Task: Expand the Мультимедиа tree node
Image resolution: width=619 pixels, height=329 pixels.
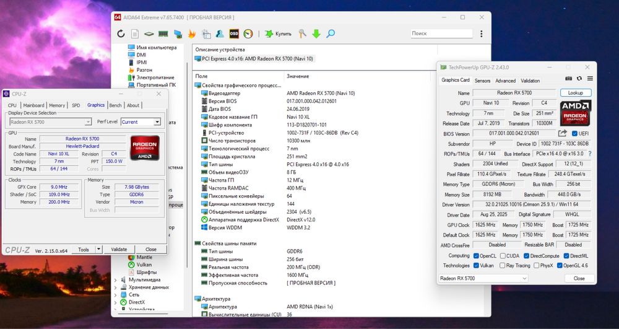Action: click(115, 280)
